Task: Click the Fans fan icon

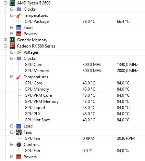Action: (x=19, y=132)
